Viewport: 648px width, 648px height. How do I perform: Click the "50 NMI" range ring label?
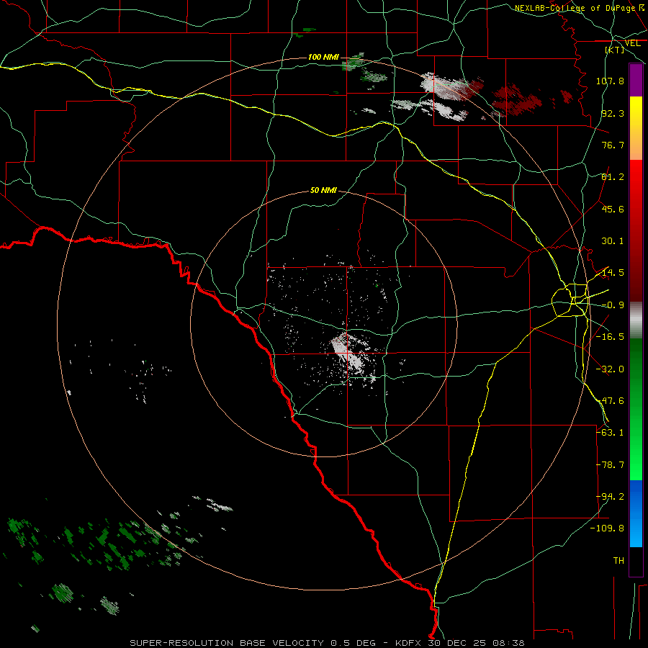click(323, 190)
